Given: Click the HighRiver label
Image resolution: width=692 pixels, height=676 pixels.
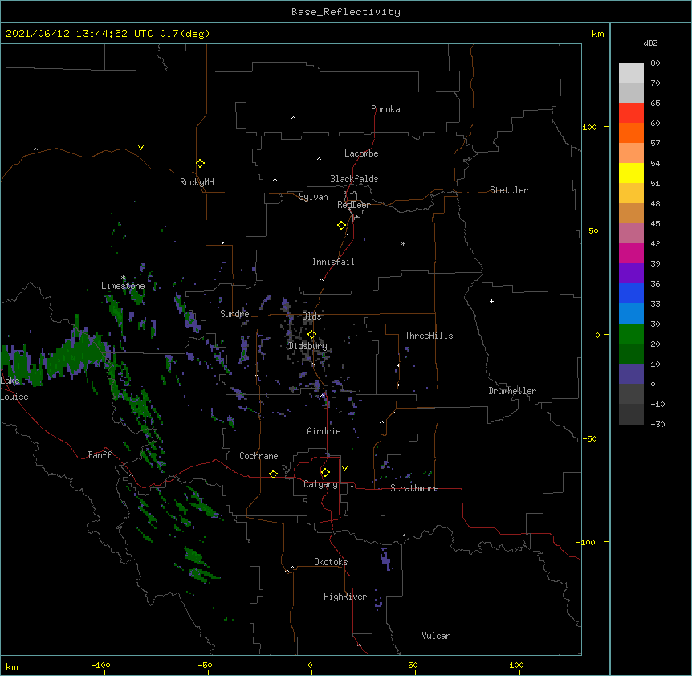Looking at the screenshot, I should 345,597.
